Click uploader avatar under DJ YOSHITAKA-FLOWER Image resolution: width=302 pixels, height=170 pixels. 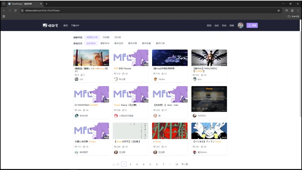(x=77, y=116)
